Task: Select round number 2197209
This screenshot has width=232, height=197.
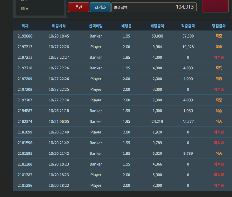Action: (25, 79)
